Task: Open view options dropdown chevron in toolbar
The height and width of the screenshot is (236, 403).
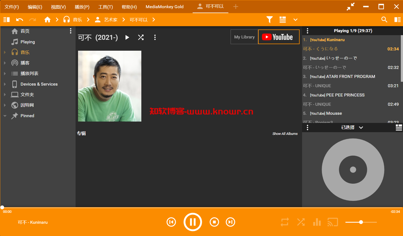Action: (x=295, y=20)
